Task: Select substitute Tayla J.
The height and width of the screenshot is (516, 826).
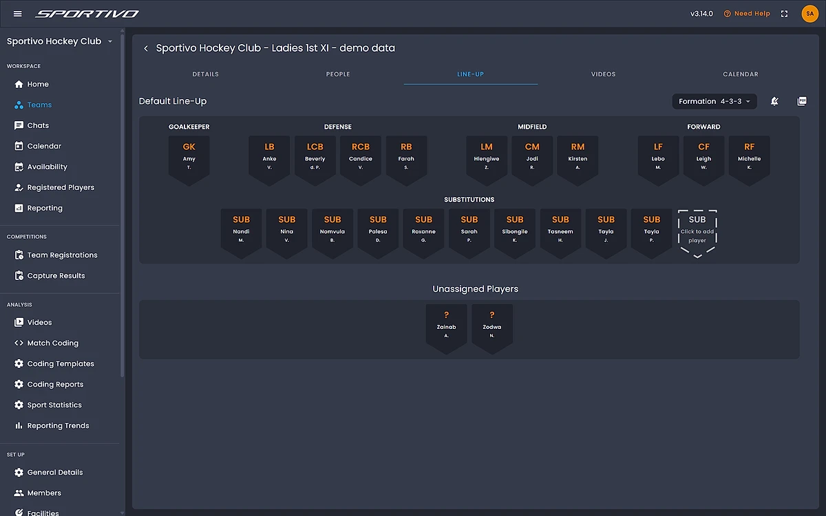Action: coord(606,233)
